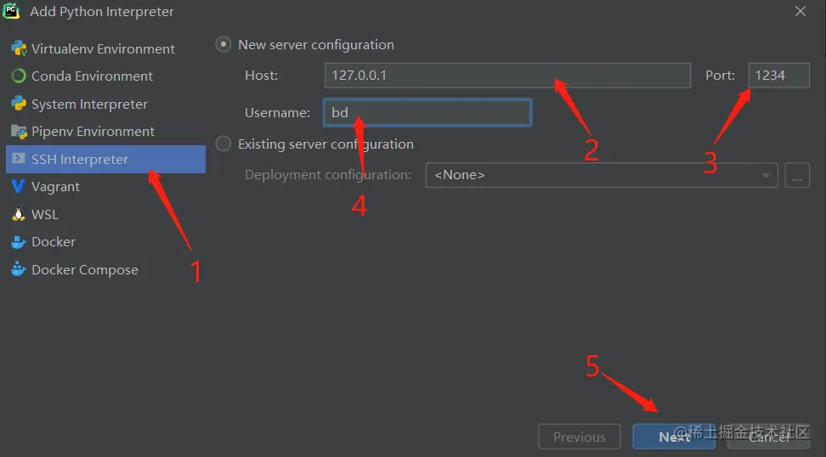Select Existing server configuration radio button

[x=223, y=144]
